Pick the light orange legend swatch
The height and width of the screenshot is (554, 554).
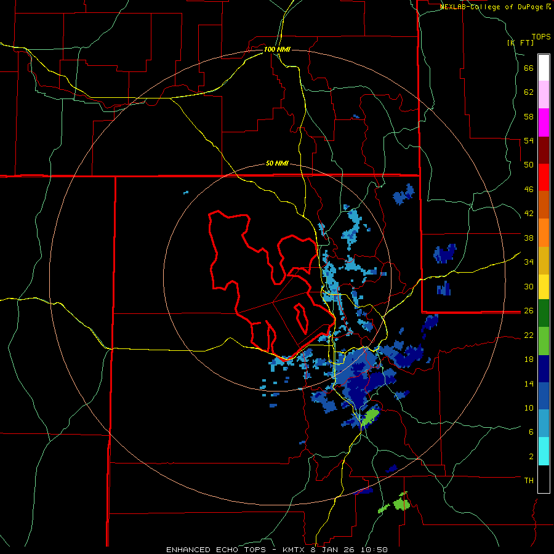(x=544, y=233)
